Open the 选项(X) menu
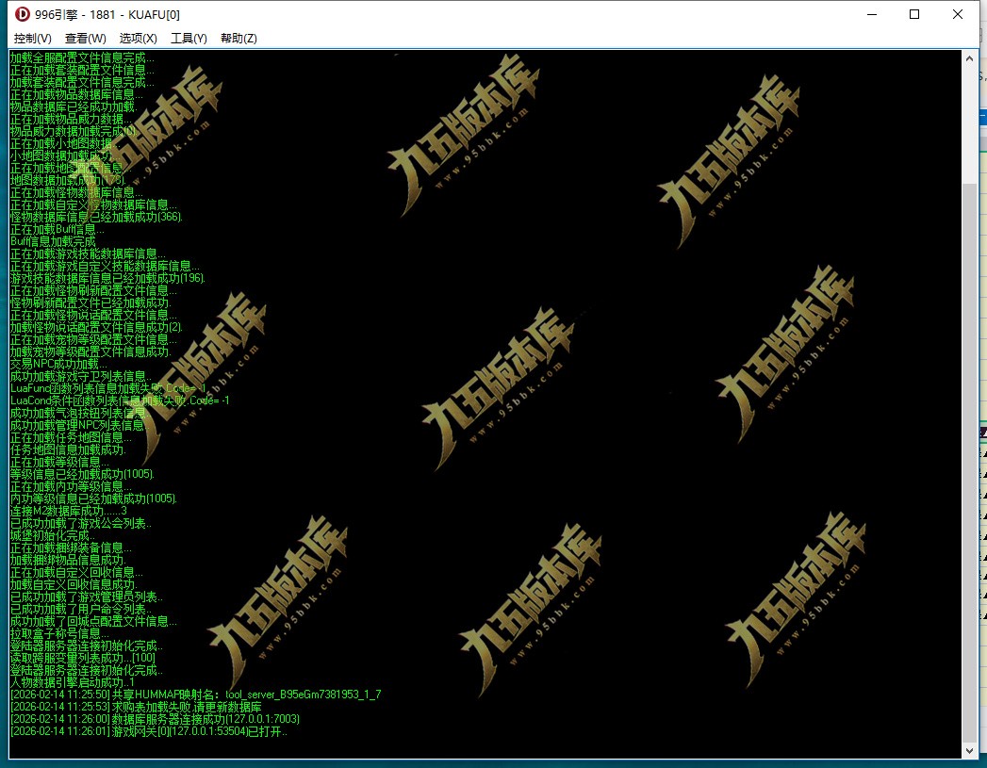The width and height of the screenshot is (987, 768). pyautogui.click(x=139, y=39)
